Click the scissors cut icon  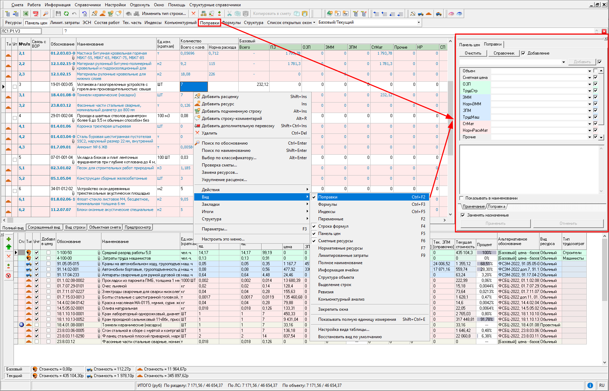coord(229,14)
